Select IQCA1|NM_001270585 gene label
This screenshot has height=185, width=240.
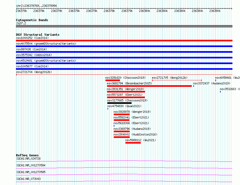[x=31, y=172]
